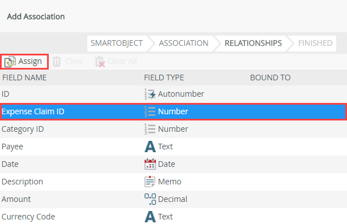Click the Clear trash icon
This screenshot has height=224, width=347.
click(57, 61)
